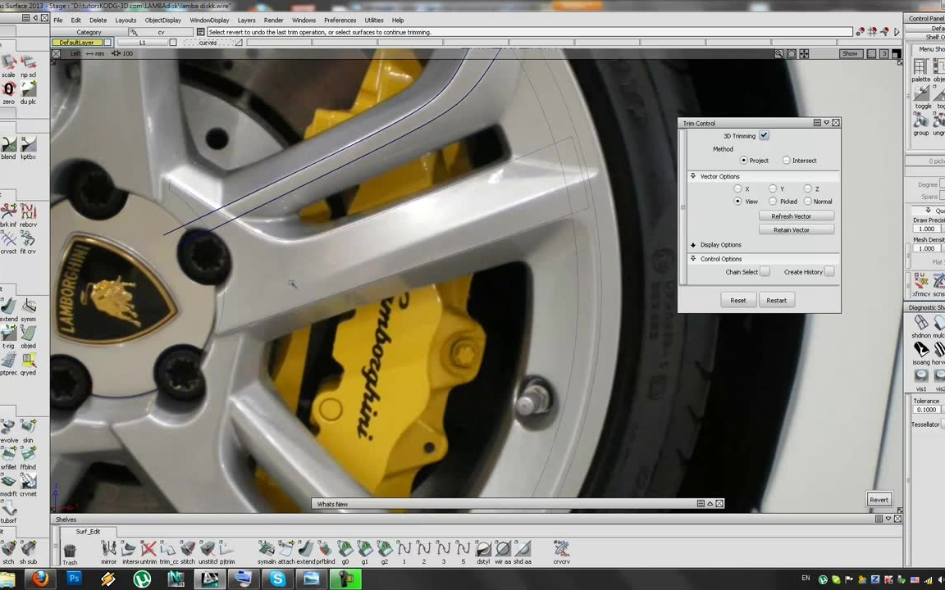This screenshot has width=945, height=590.
Task: Collapse the Control Options section
Action: click(693, 259)
